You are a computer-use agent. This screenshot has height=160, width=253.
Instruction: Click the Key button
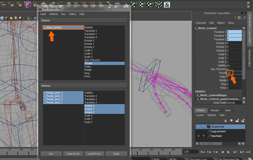click(51, 154)
